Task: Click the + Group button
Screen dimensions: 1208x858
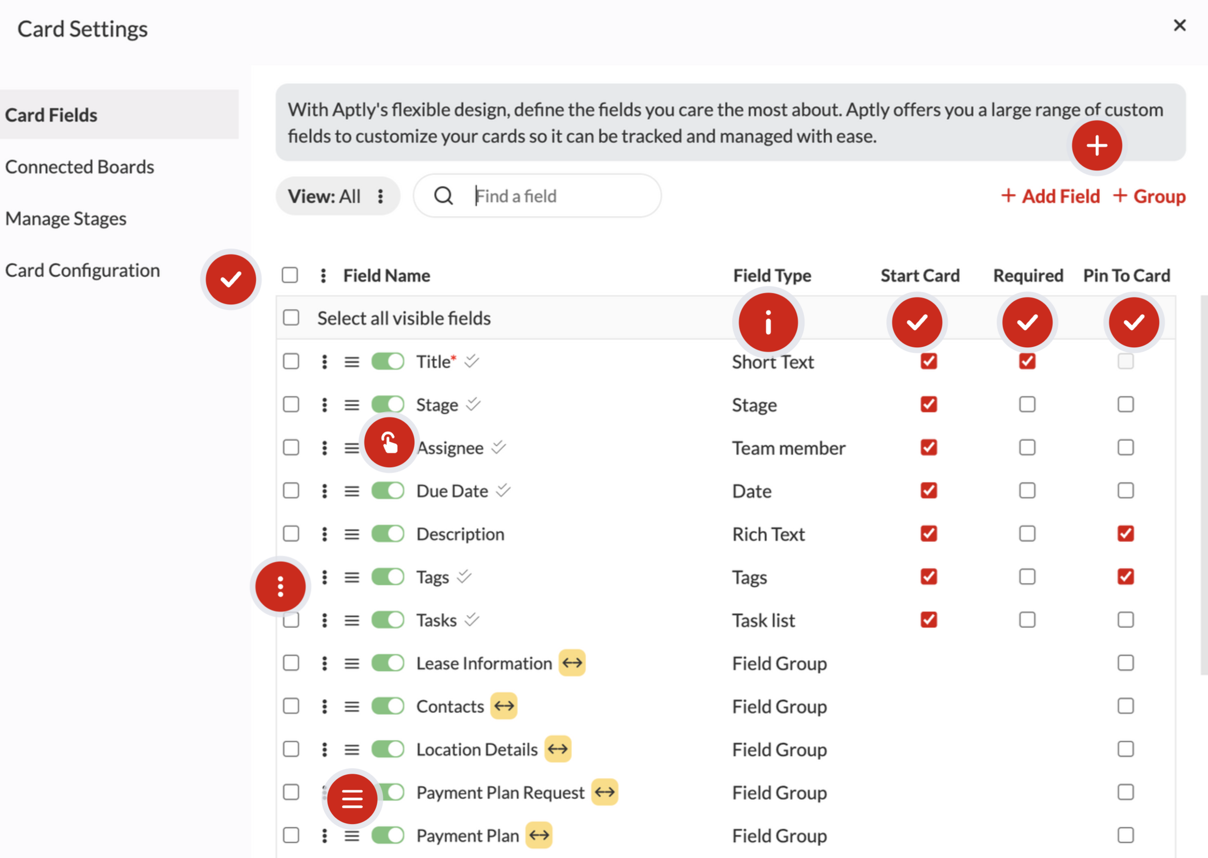Action: 1150,197
